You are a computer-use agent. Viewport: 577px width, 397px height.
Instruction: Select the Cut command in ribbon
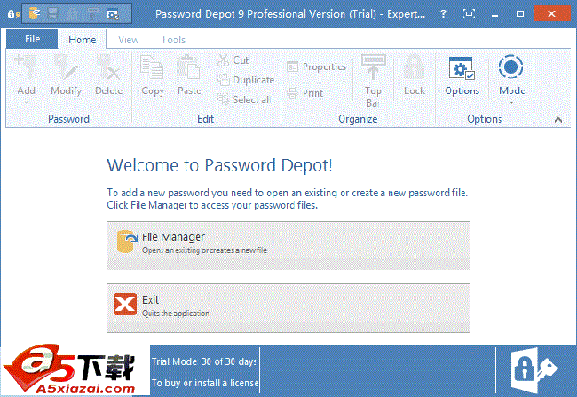click(233, 60)
